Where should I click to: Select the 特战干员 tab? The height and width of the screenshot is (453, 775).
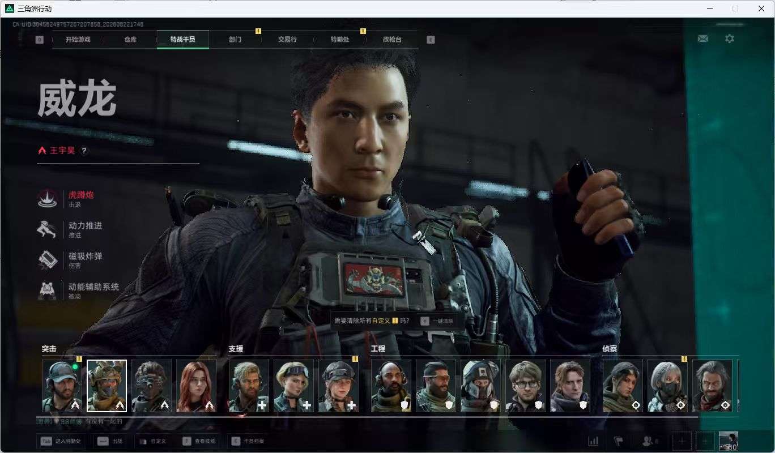[183, 40]
